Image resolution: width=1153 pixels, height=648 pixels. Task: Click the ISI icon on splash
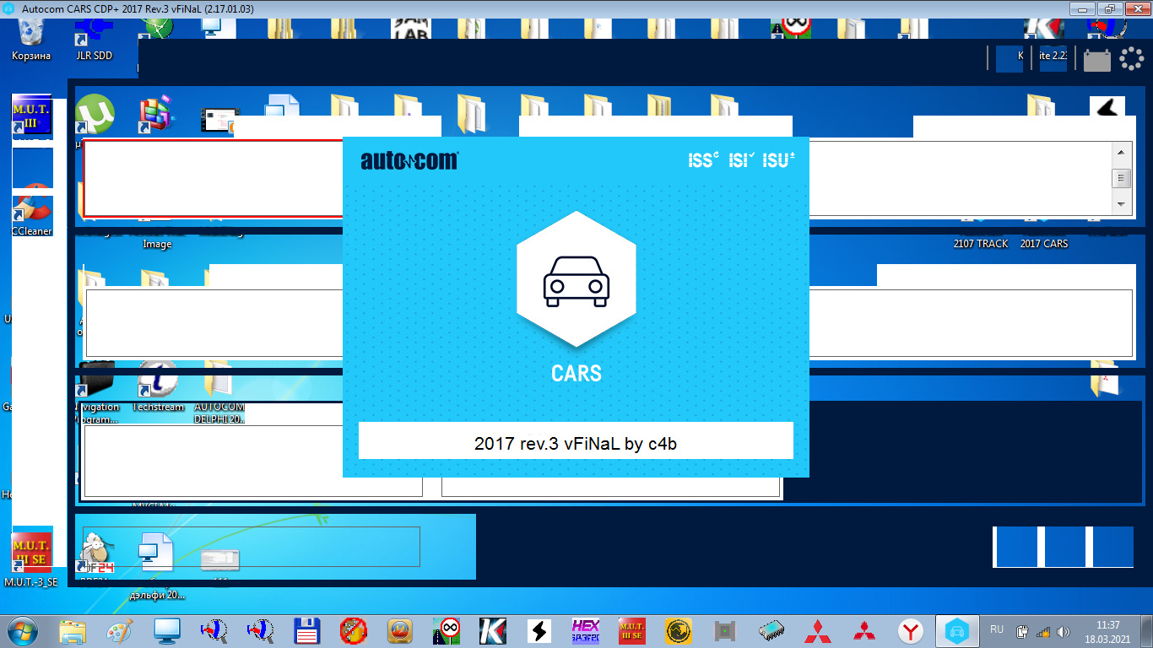(x=742, y=159)
